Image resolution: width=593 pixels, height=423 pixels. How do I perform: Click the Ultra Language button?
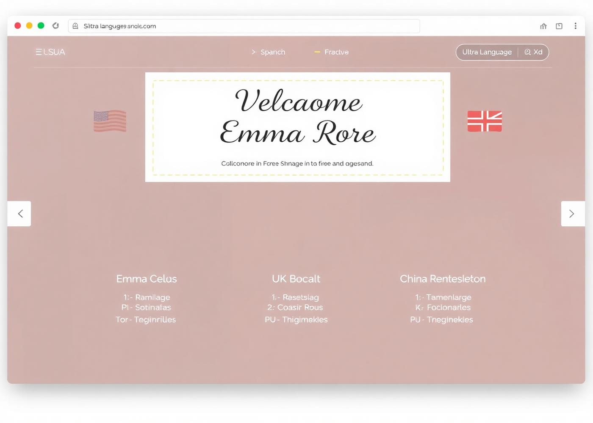487,52
